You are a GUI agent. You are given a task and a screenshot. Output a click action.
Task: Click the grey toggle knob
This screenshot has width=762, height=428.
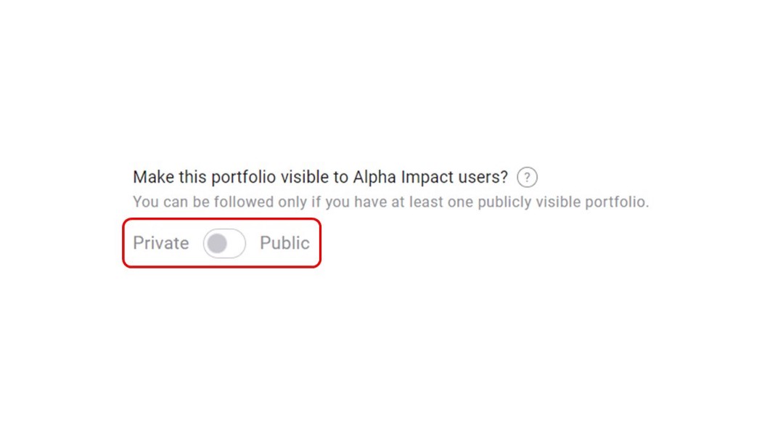(217, 244)
